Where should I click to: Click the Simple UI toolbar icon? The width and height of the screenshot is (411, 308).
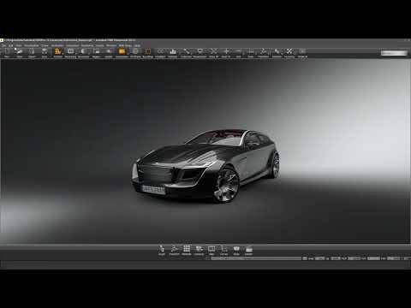coord(302,53)
